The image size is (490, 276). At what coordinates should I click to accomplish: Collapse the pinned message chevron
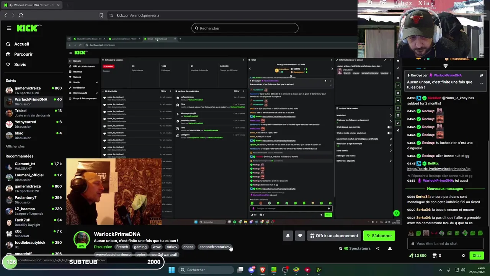pos(481,84)
